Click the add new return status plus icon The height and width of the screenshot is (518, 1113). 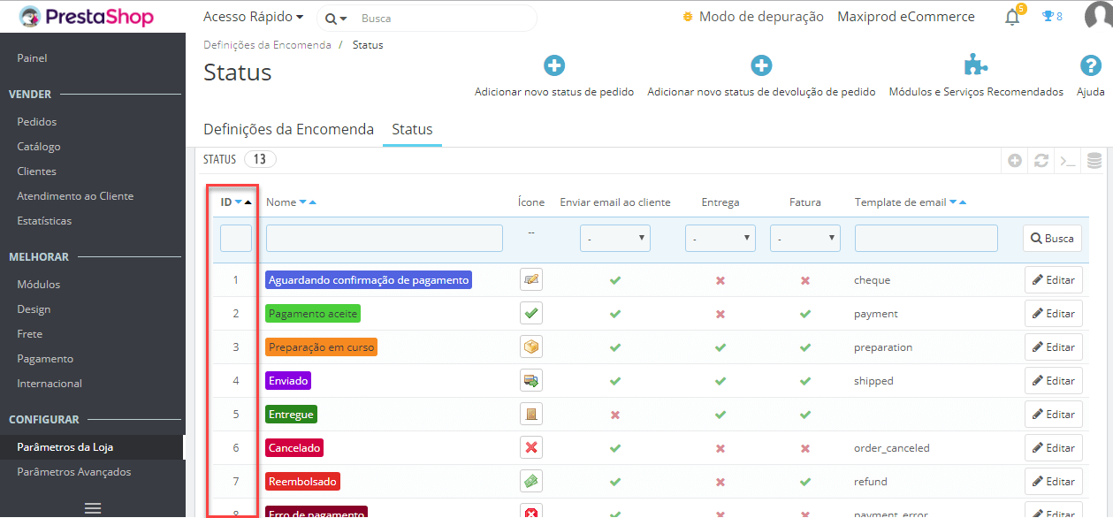pyautogui.click(x=761, y=65)
